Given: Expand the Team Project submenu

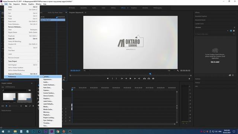Looking at the screenshot, I should [22, 61].
